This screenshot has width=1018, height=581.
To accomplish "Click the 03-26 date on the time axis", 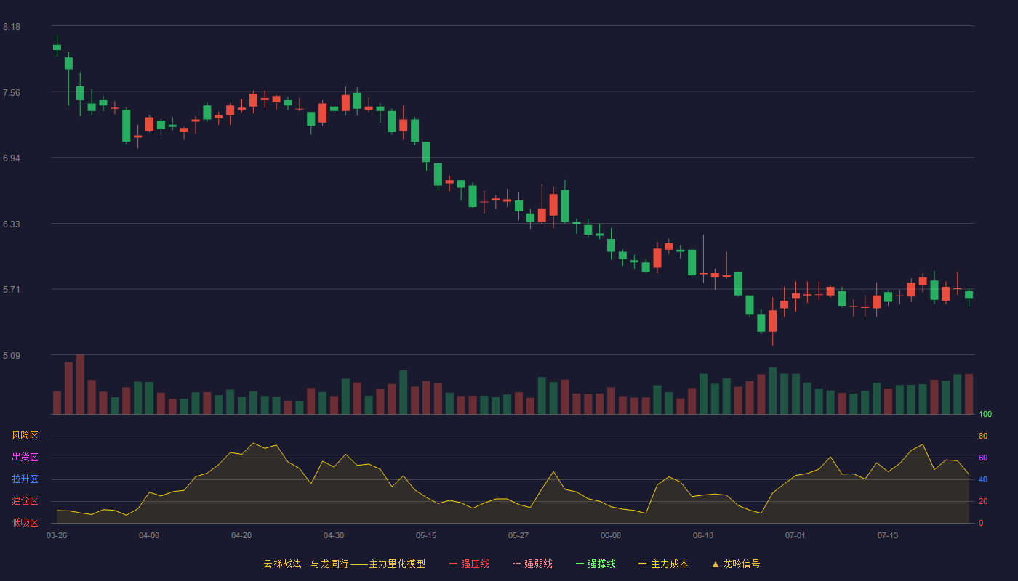I will 57,535.
